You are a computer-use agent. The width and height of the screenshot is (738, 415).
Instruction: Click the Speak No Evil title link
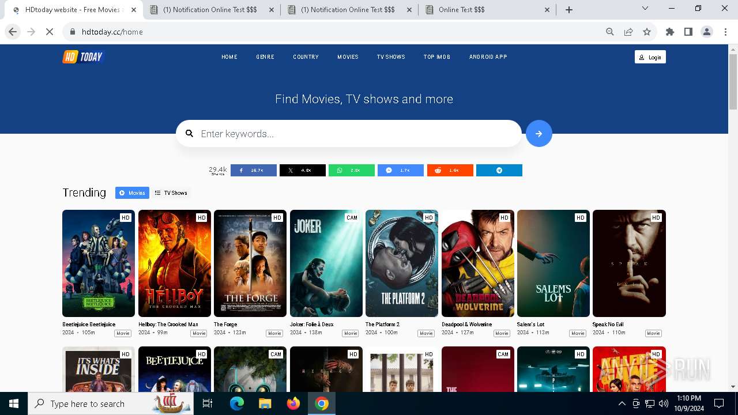tap(608, 325)
